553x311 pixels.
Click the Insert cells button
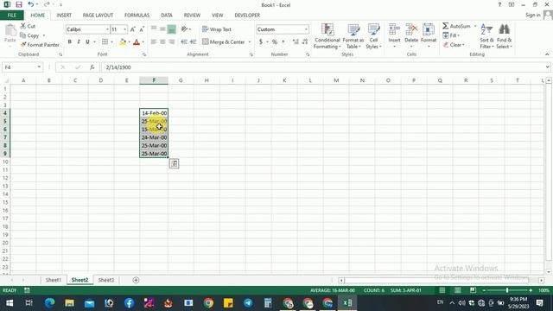(x=394, y=36)
